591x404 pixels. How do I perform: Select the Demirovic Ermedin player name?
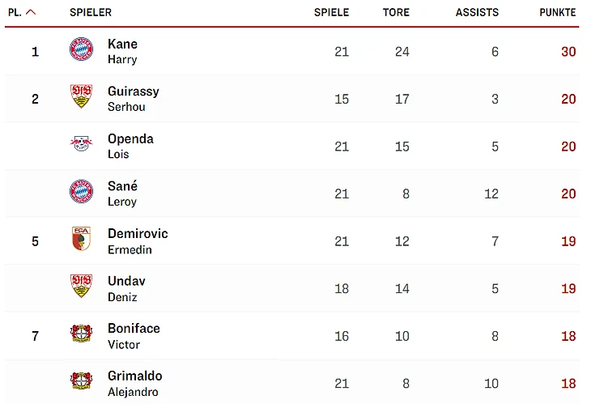[138, 240]
